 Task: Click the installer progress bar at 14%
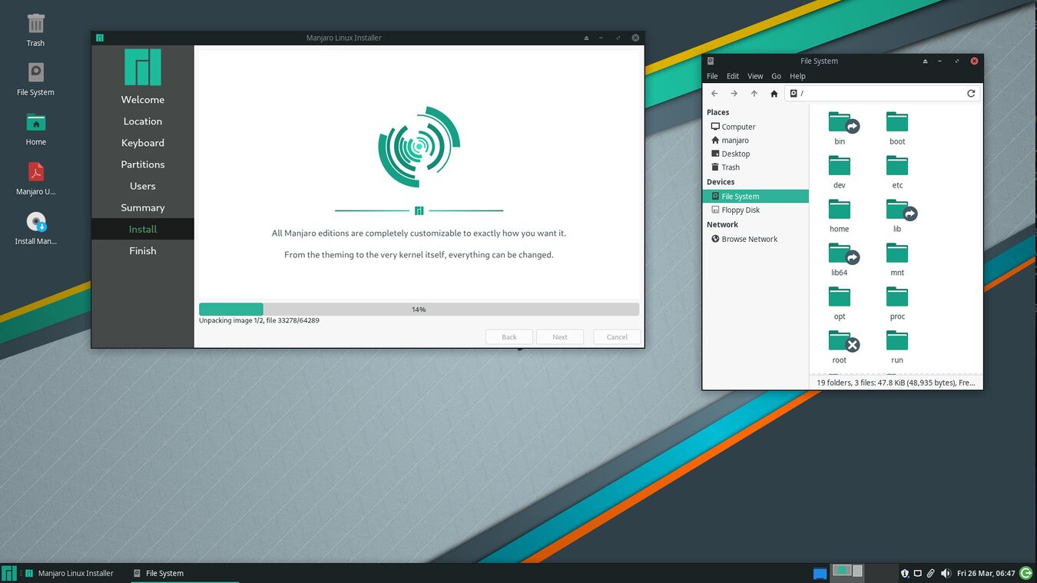tap(419, 309)
